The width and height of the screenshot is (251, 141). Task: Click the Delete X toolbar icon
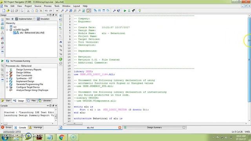tap(41, 11)
